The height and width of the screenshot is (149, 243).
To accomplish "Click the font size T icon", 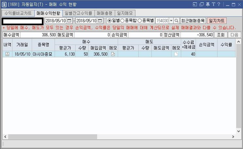I will pos(213,4).
